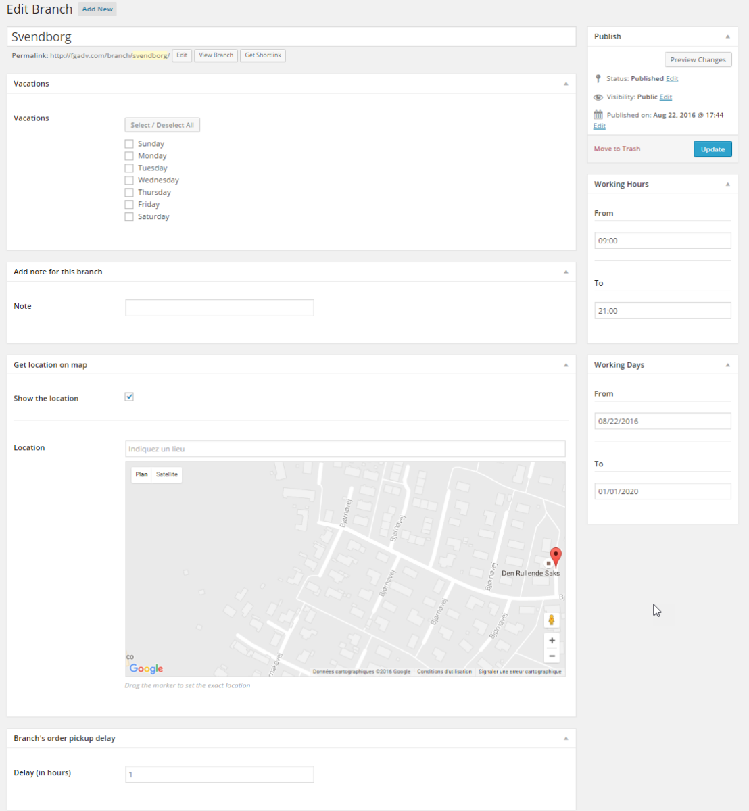Uncheck Show the location checkbox

coord(129,397)
